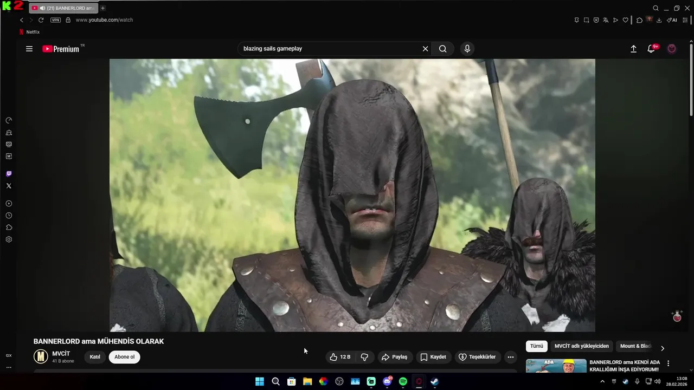Open the MVCİT channel name link
Screen dimensions: 694x390
click(61, 354)
